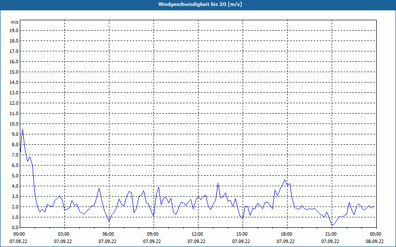Click the '07.09.22' date below 21:00
Screen dimensions: 396x247
tap(330, 241)
